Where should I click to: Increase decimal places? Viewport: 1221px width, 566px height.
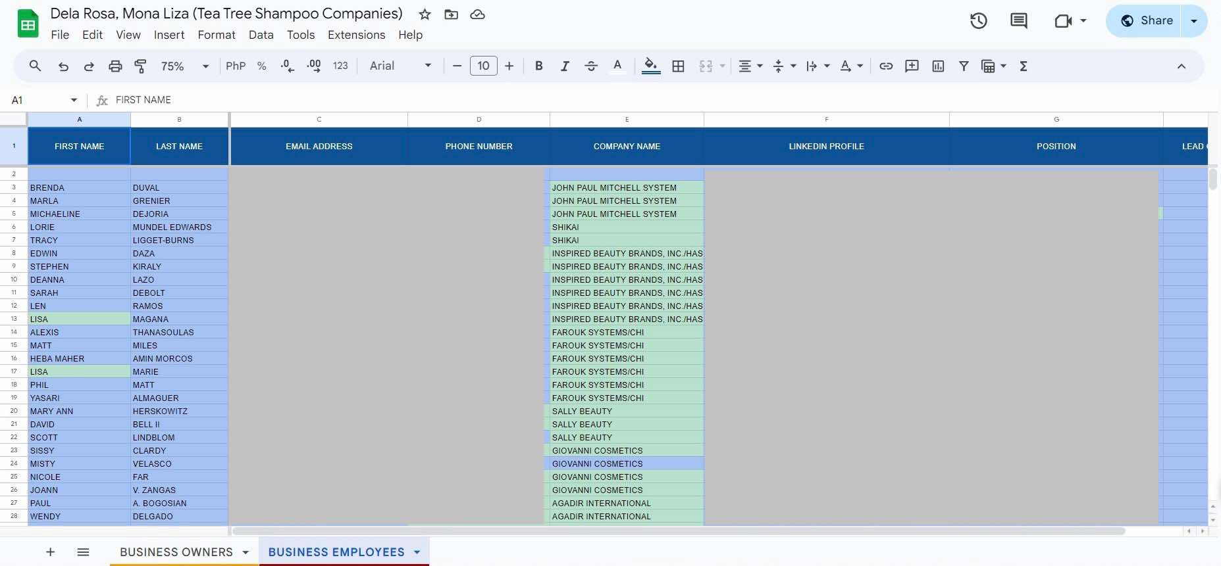314,66
